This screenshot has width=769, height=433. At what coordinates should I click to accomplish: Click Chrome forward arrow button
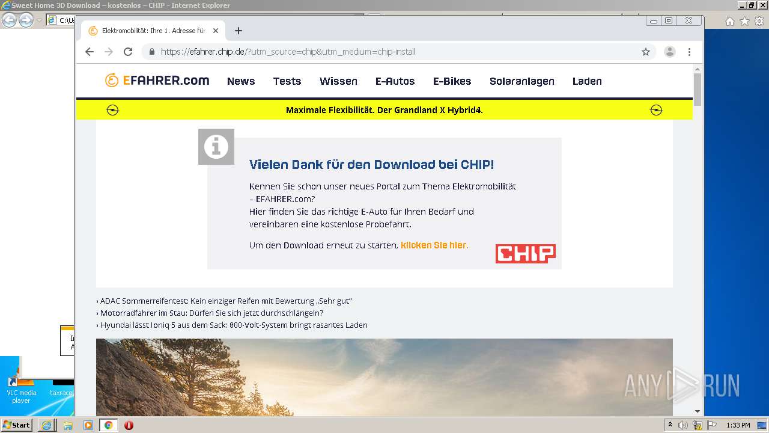coord(109,52)
